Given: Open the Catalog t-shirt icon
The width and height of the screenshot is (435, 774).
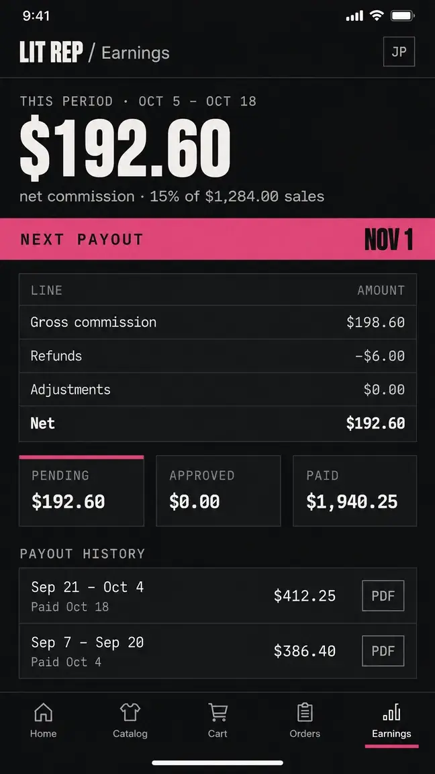Looking at the screenshot, I should (130, 712).
